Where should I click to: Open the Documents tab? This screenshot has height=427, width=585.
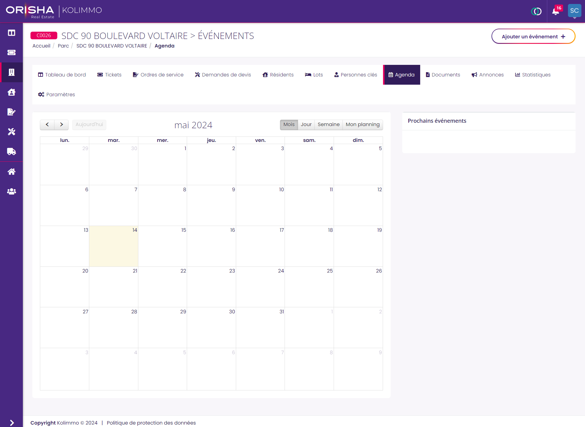point(443,75)
